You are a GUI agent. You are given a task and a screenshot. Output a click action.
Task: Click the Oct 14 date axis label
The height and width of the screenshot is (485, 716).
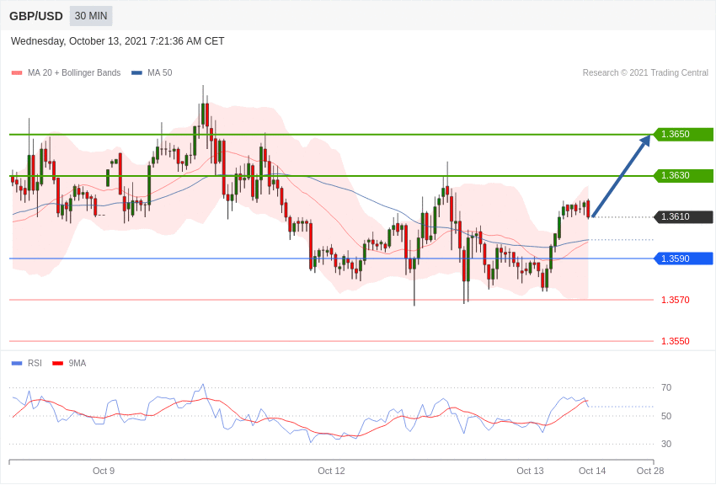click(592, 471)
